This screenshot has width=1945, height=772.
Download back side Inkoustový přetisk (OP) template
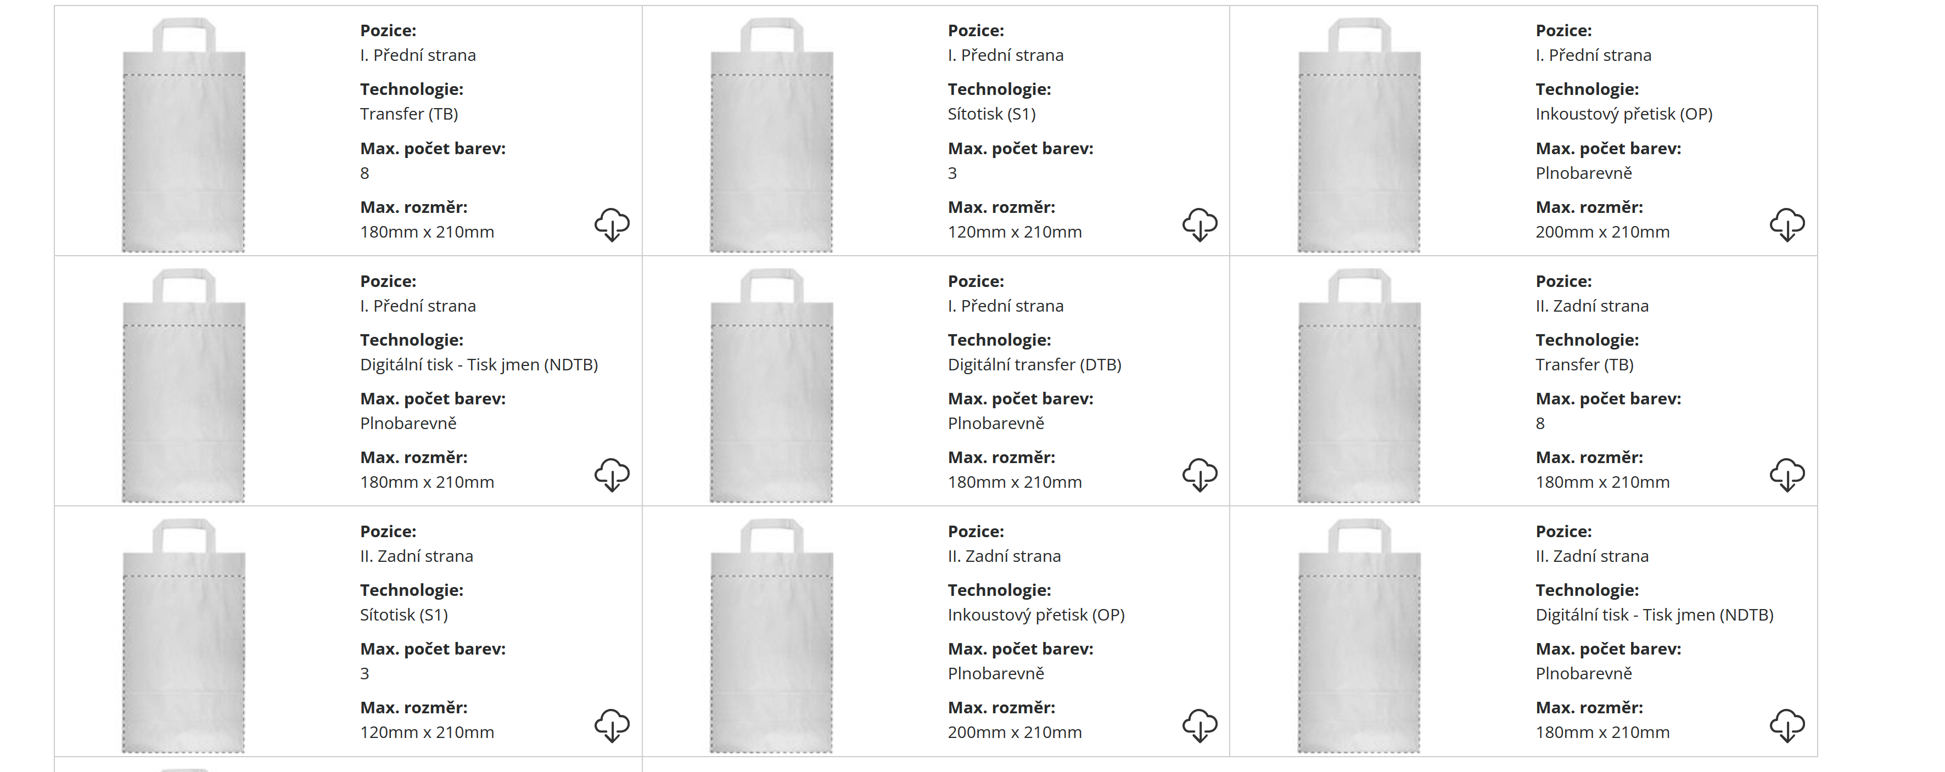1199,725
